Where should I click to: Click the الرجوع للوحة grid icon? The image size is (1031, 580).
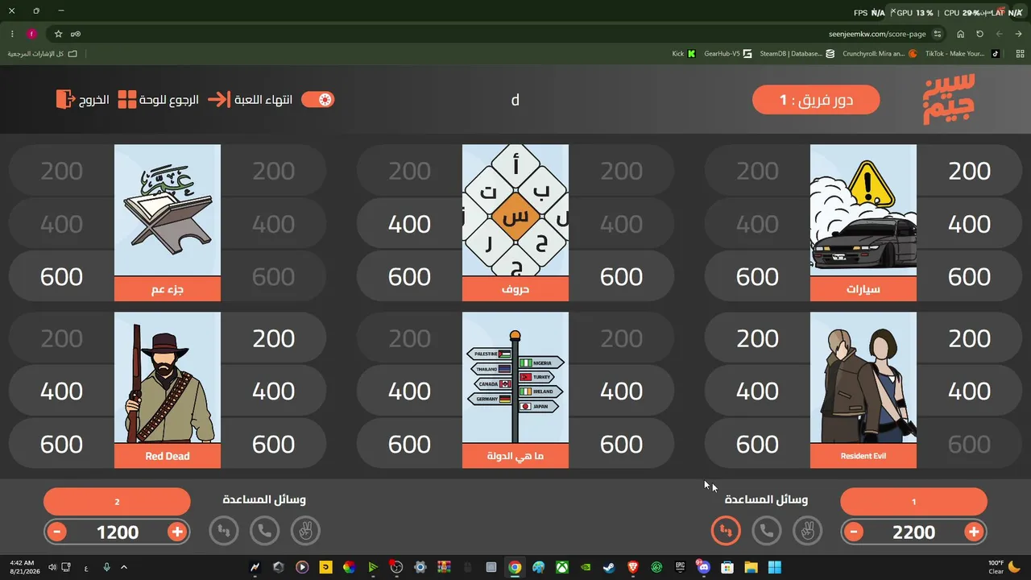[x=127, y=100]
